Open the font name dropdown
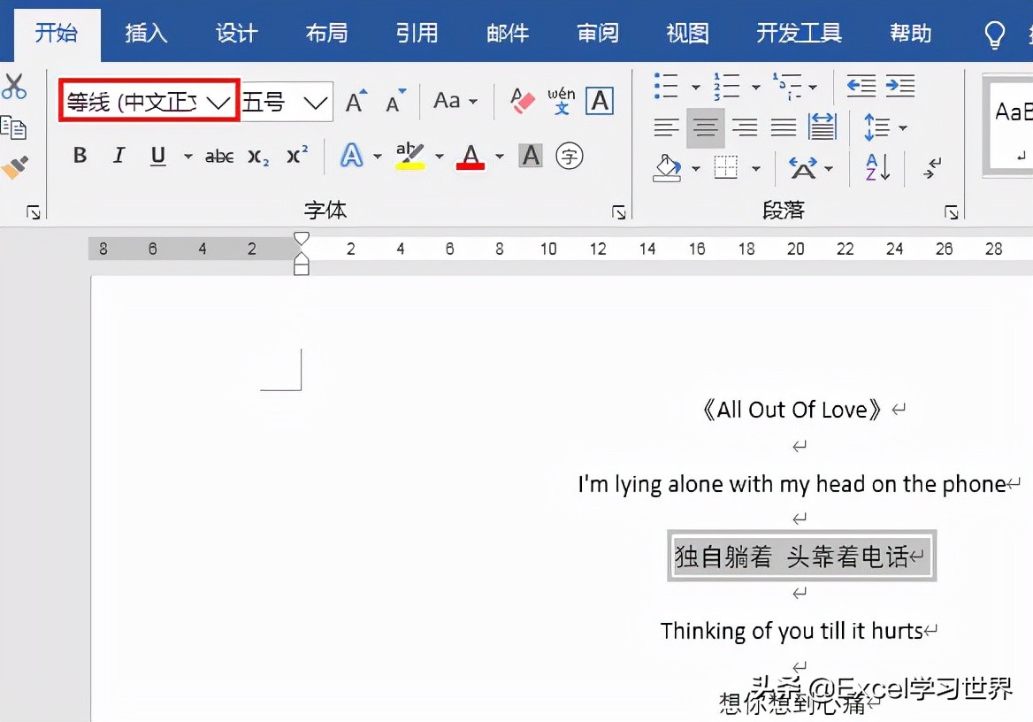Screen dimensions: 1033x722 point(219,101)
